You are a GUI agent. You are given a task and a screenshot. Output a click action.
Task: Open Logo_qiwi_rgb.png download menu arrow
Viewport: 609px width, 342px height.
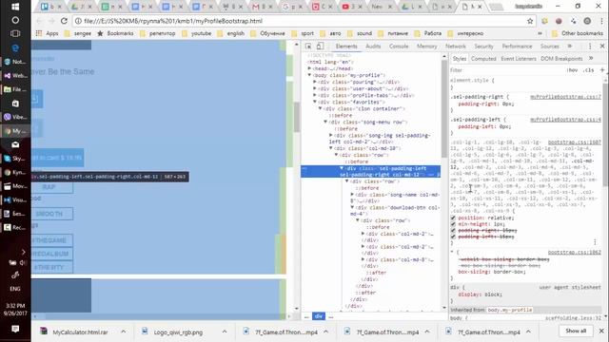pyautogui.click(x=225, y=332)
